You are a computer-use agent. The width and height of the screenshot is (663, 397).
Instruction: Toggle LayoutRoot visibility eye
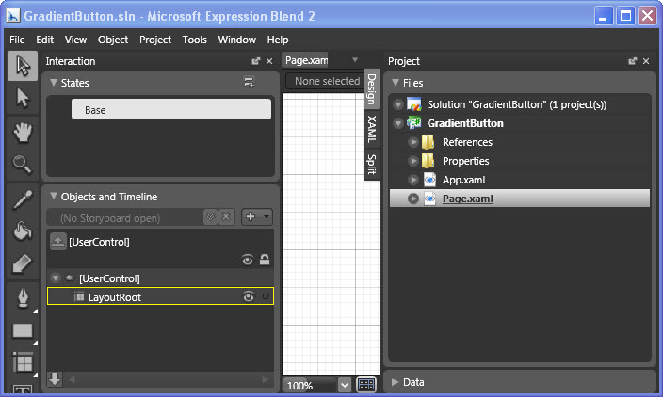point(249,297)
